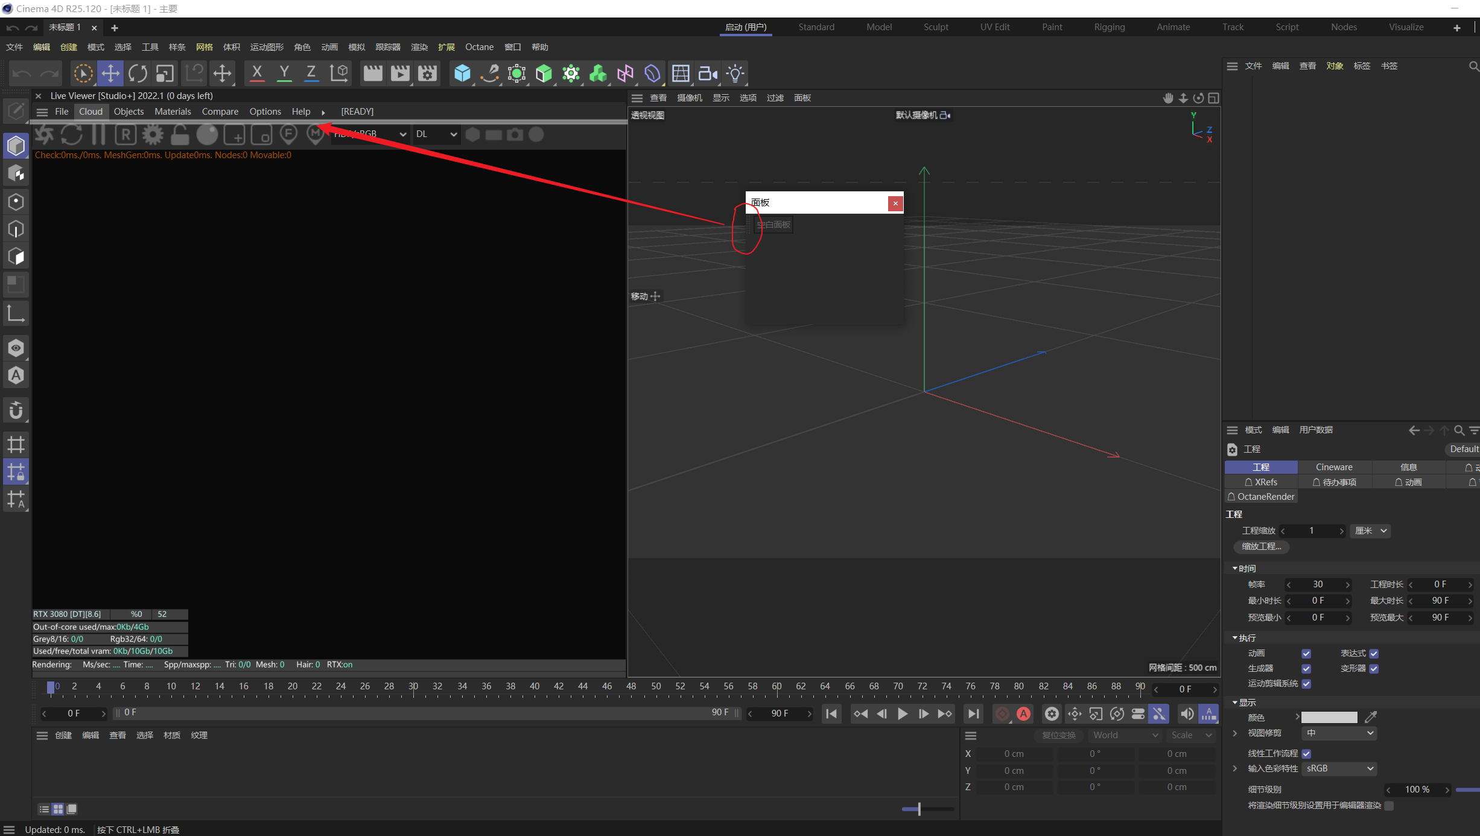
Task: Enable autokeying record button
Action: (x=1023, y=714)
